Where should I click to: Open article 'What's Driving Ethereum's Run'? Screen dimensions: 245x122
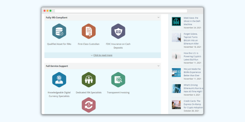194,88
